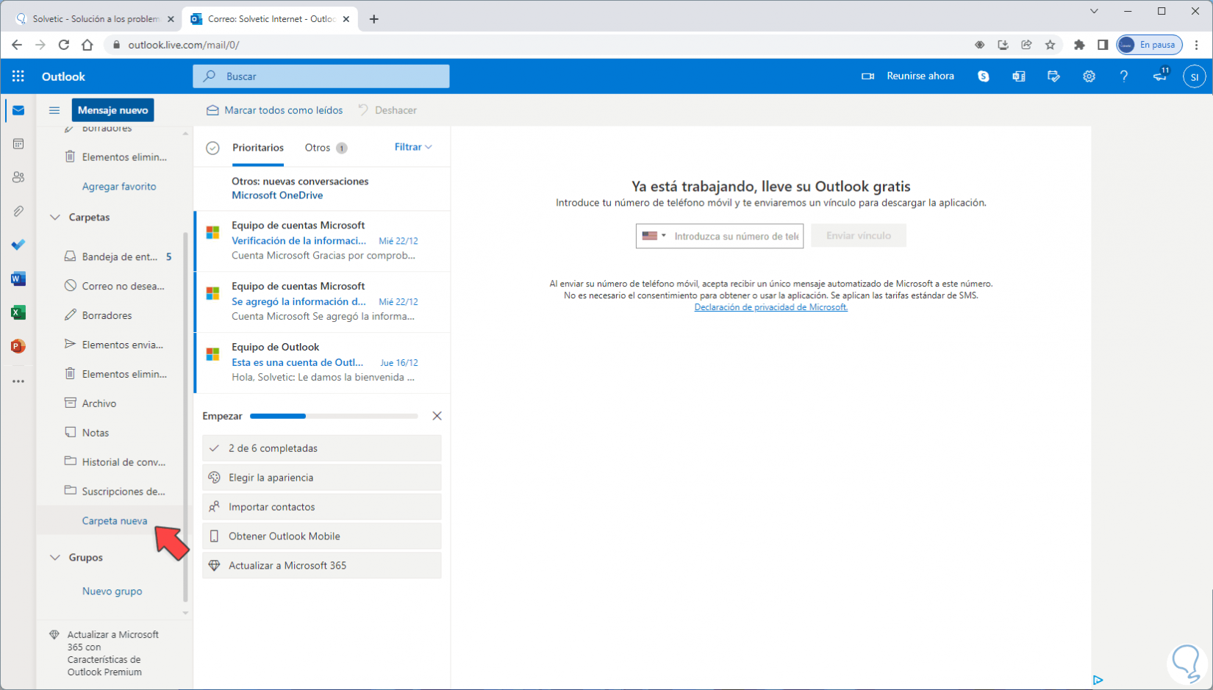Click Nuevo grupo link
The image size is (1213, 690).
[112, 592]
